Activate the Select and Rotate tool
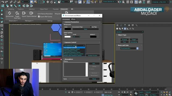This screenshot has width=172, height=96. [52, 2]
